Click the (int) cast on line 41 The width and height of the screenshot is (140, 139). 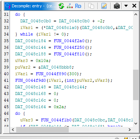pos(70,80)
